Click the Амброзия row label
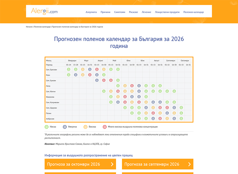 pos(50,119)
